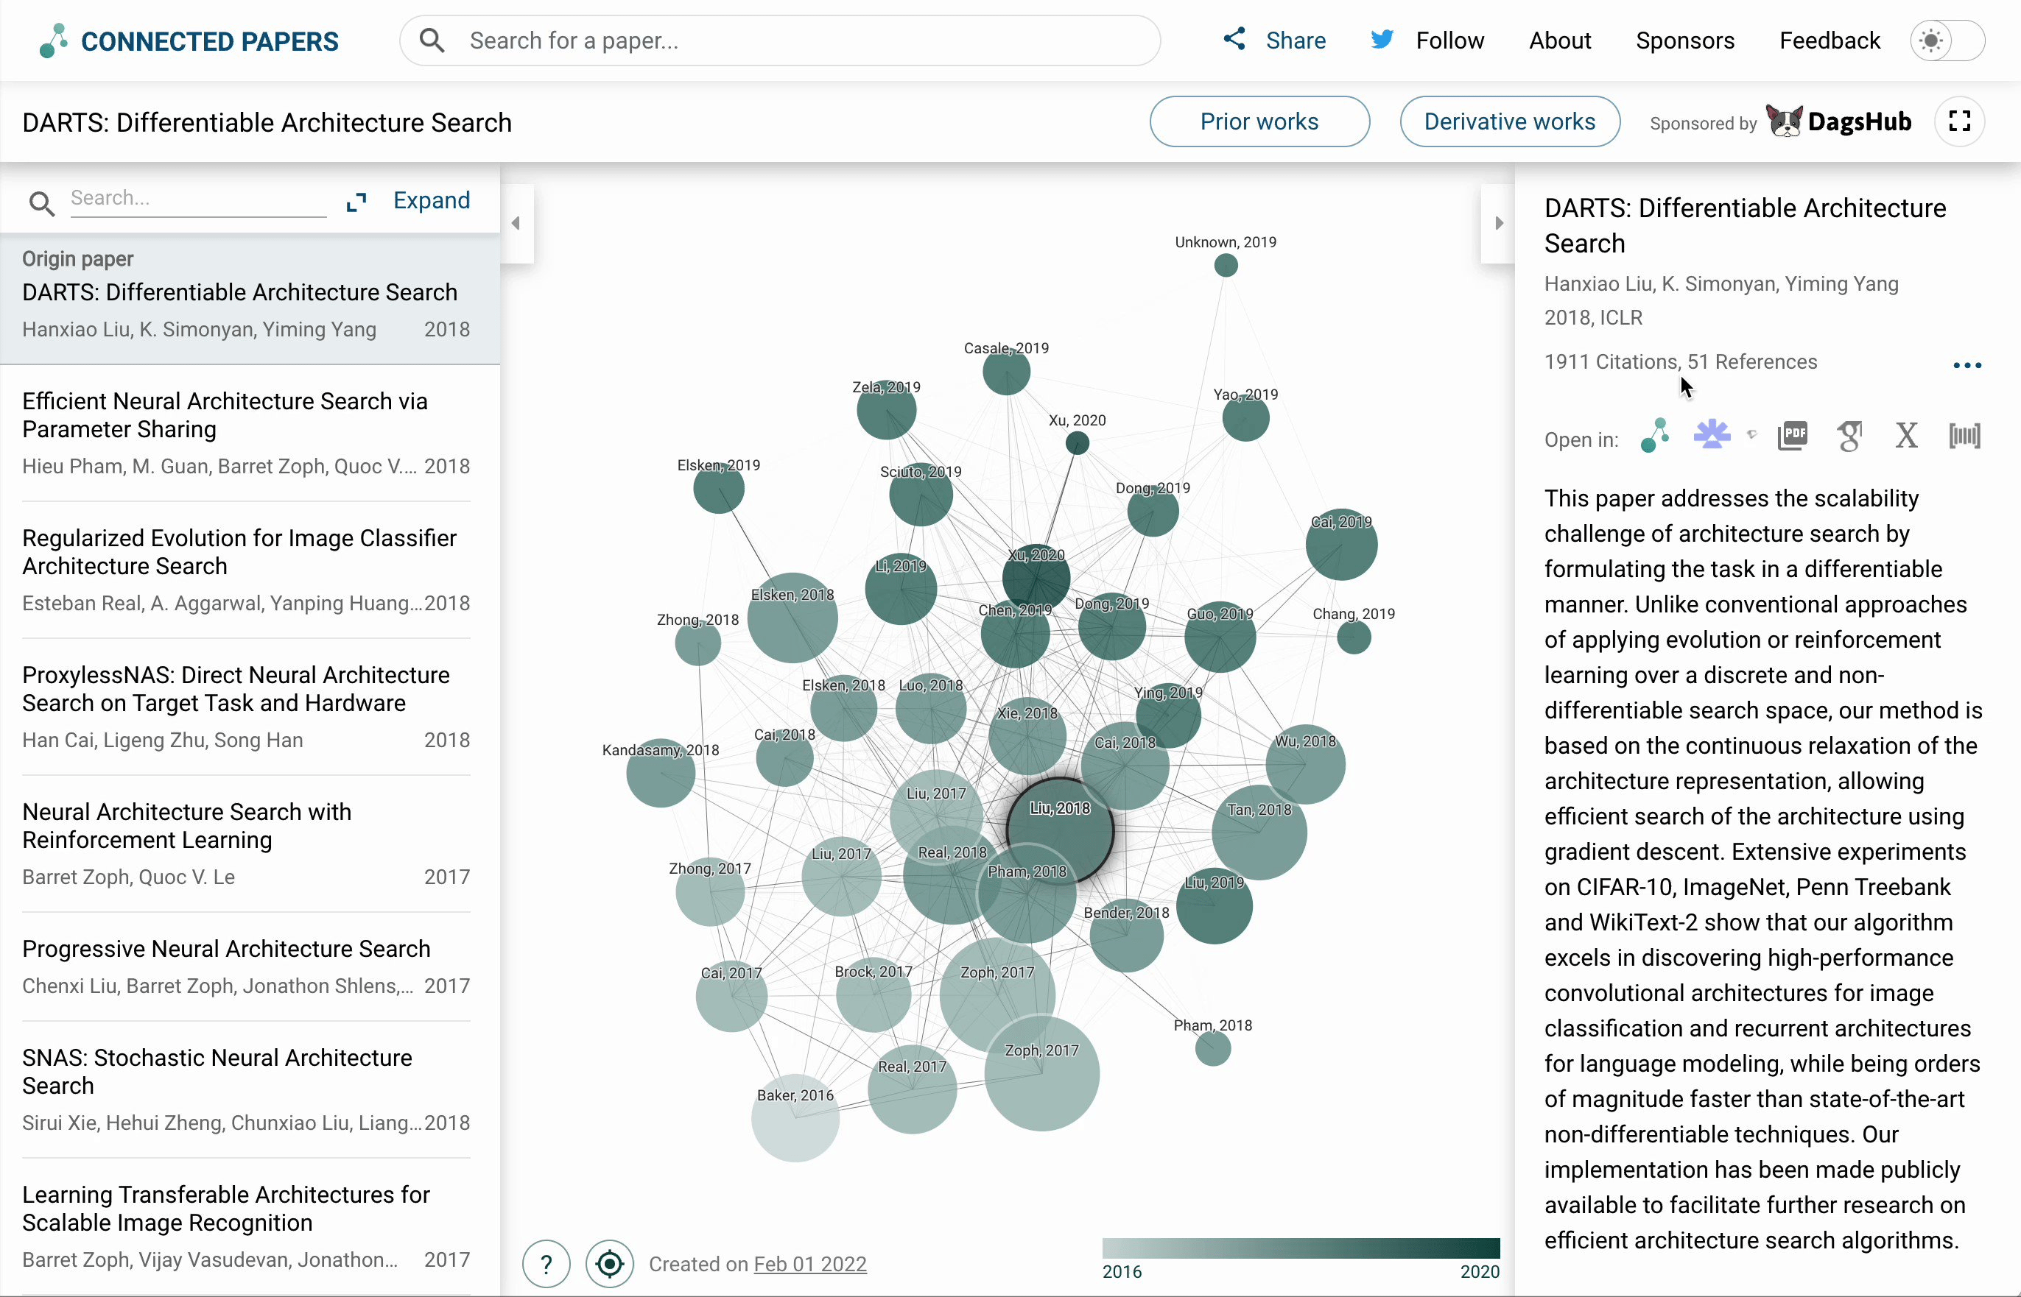Click the Derivative works button
This screenshot has height=1297, width=2021.
coord(1509,122)
